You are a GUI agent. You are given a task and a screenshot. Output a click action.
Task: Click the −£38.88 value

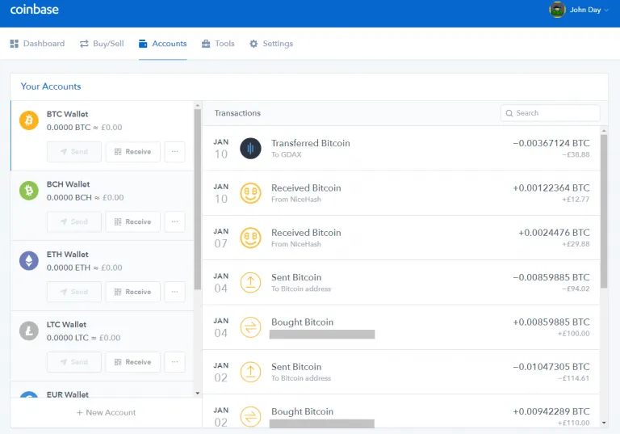point(576,154)
